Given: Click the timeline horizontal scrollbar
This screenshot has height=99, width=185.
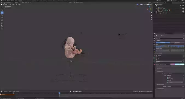Looking at the screenshot, I should coord(64,97).
